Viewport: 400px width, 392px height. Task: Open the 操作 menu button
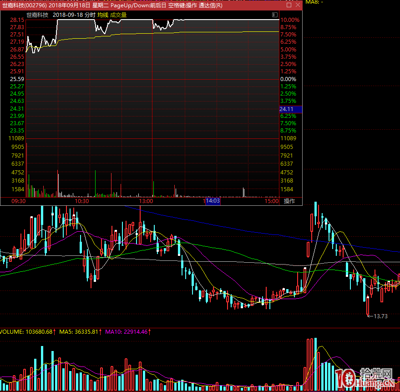point(289,201)
